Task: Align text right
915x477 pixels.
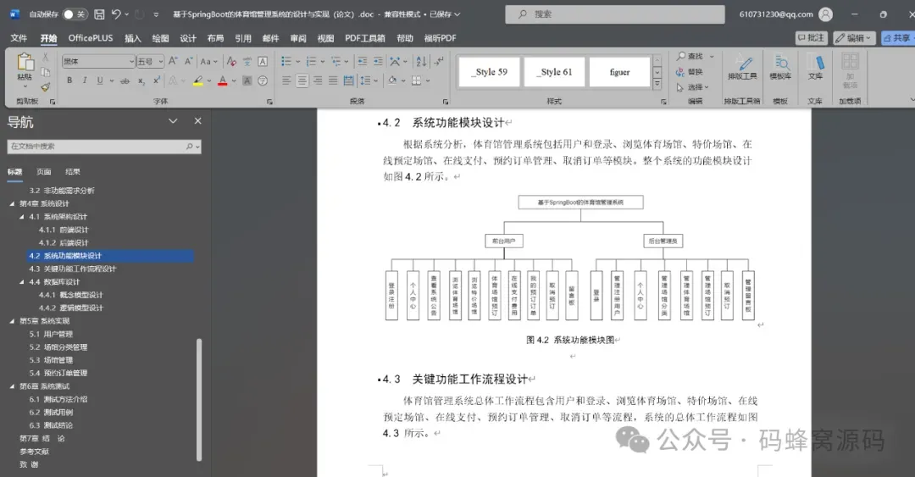Action: pyautogui.click(x=318, y=80)
